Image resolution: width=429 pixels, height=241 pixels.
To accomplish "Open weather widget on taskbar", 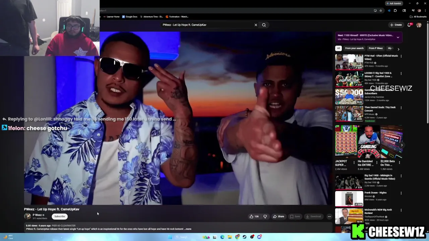I will tap(8, 237).
